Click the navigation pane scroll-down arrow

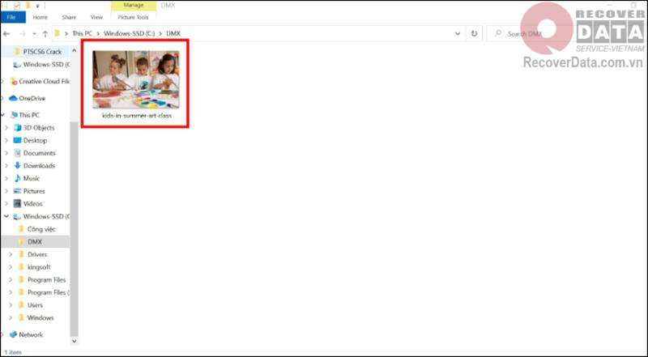(74, 342)
